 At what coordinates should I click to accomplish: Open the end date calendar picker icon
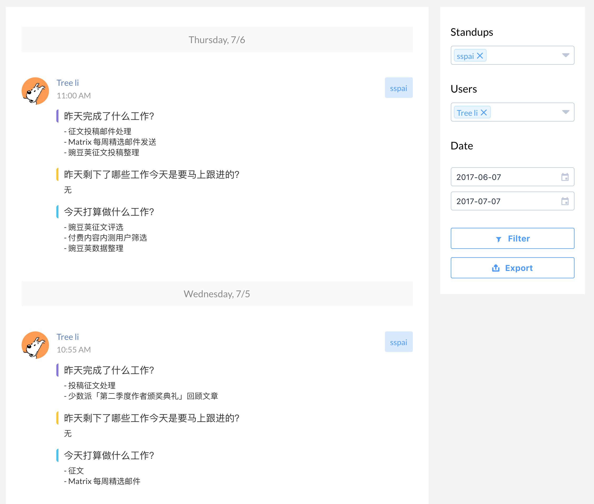pyautogui.click(x=565, y=201)
